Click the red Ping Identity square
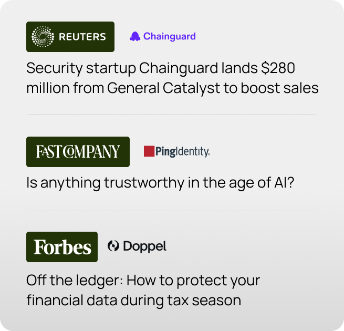Screen dimensions: 344x331 coord(149,152)
